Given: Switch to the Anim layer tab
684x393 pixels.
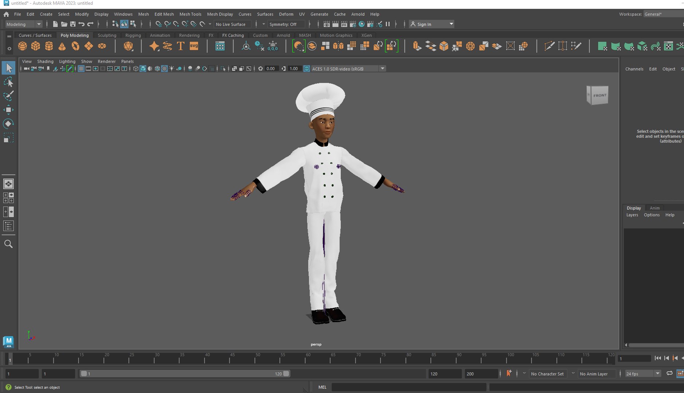Looking at the screenshot, I should click(x=654, y=208).
